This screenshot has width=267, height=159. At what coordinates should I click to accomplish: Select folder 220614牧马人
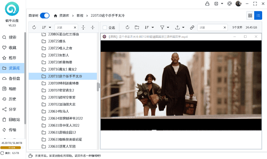(63, 111)
